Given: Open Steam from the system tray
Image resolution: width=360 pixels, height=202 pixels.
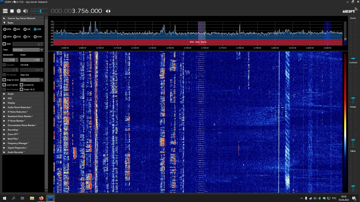Looking at the screenshot, I should click(310, 198).
